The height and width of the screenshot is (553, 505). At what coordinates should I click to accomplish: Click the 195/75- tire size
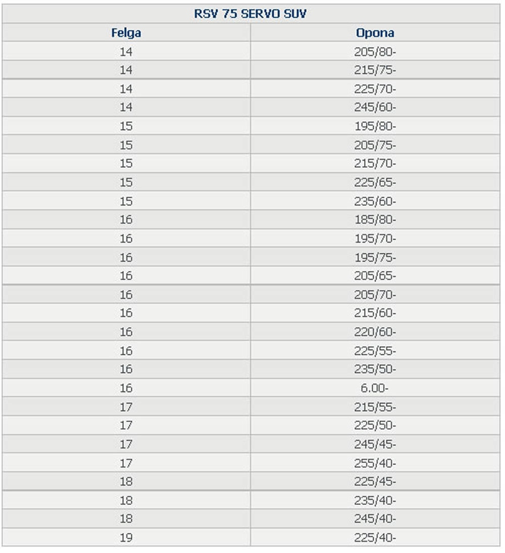click(375, 257)
